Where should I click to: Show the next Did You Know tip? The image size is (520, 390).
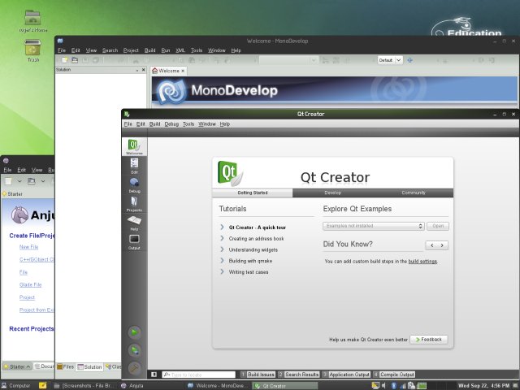click(x=442, y=245)
